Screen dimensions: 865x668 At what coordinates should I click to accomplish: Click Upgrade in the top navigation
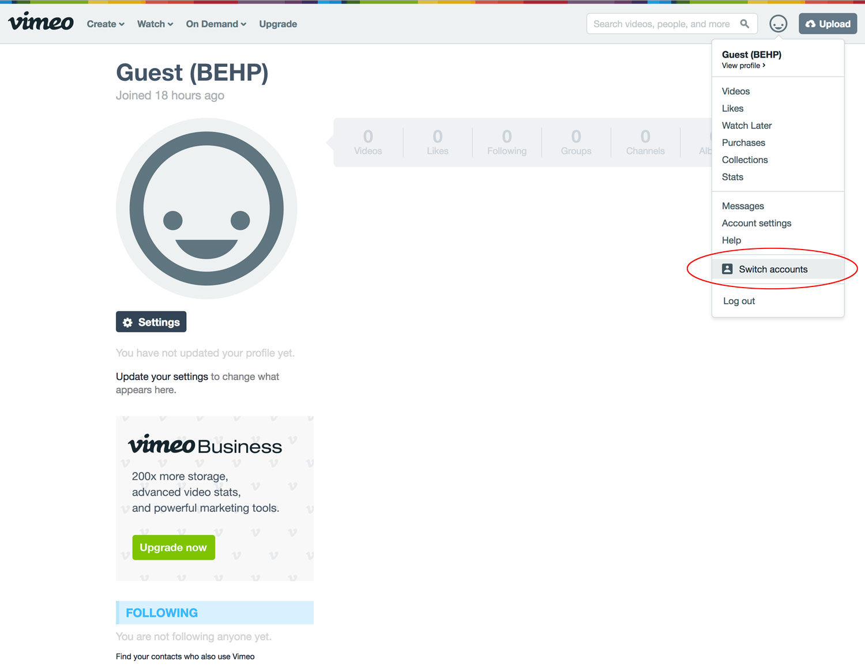[278, 24]
